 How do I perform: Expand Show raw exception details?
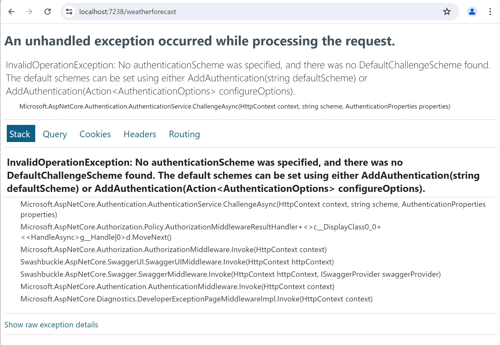[x=51, y=325]
